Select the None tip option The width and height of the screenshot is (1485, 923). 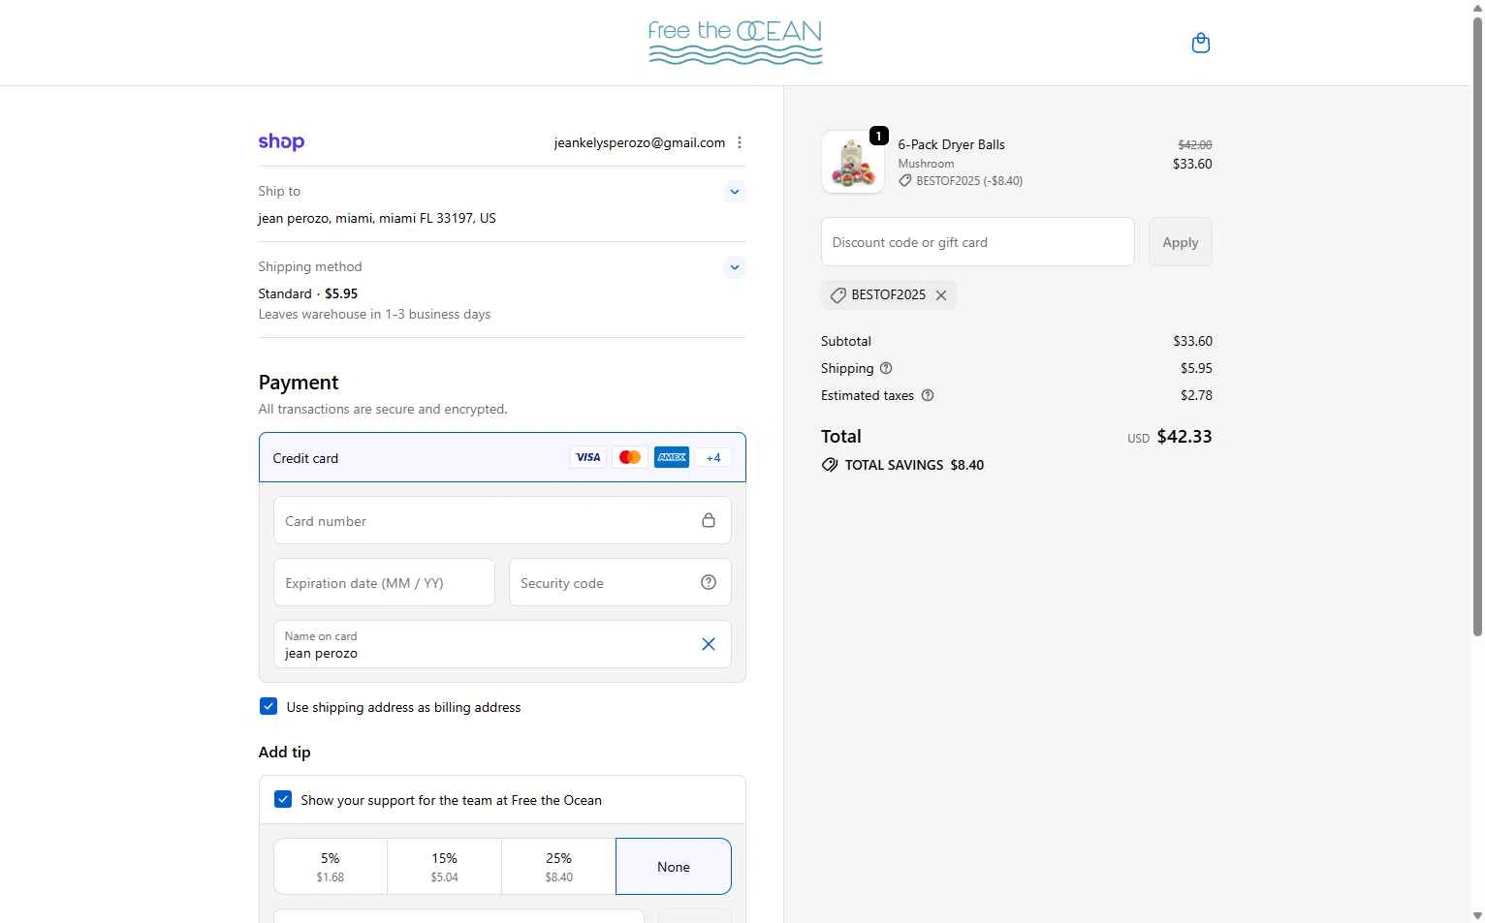pyautogui.click(x=674, y=867)
